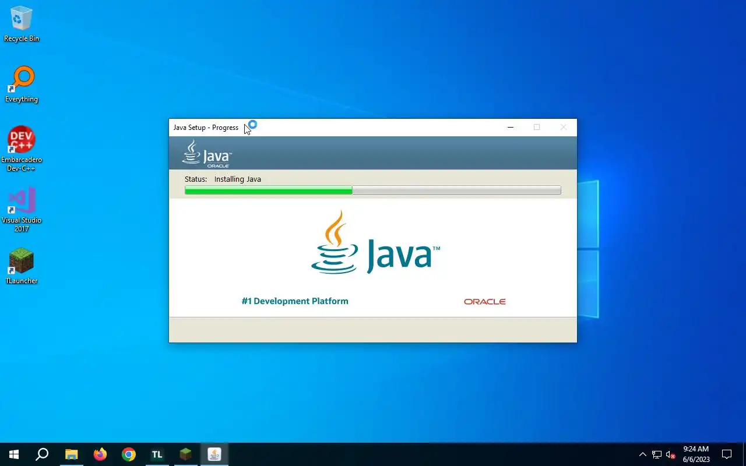Open taskbar search magnifier
746x466 pixels.
[42, 454]
